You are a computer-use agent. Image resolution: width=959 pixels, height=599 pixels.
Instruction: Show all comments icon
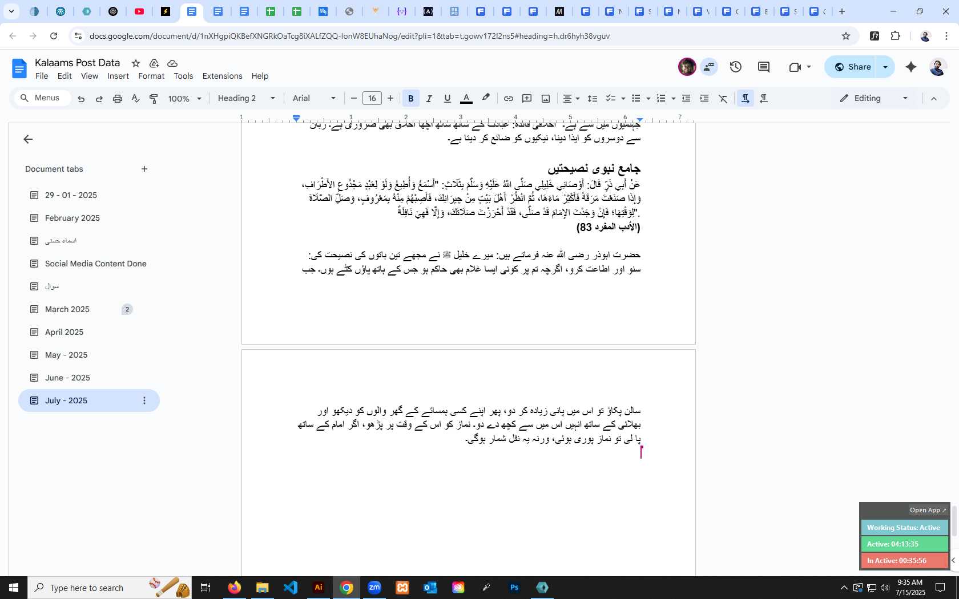click(764, 67)
